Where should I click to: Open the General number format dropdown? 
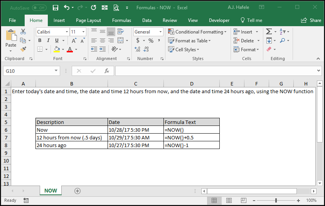160,32
